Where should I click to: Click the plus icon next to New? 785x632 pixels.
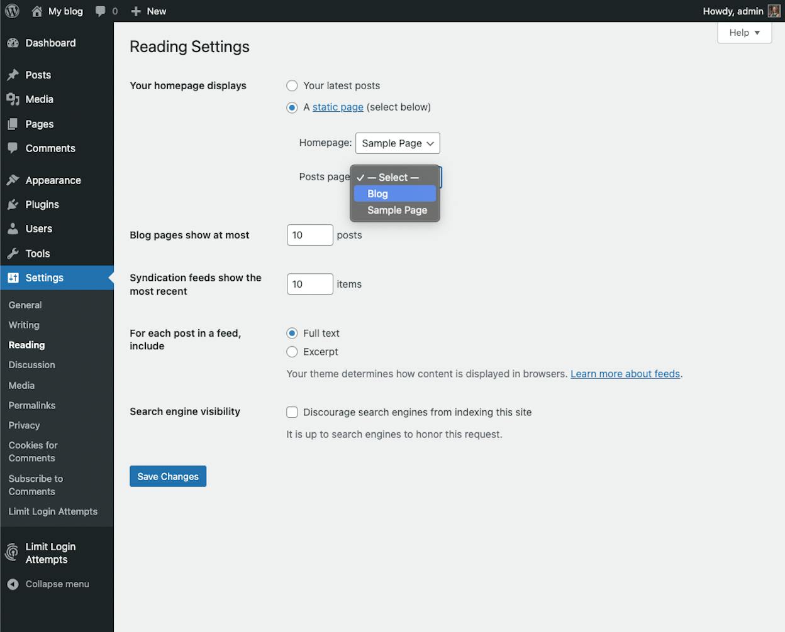(x=136, y=11)
